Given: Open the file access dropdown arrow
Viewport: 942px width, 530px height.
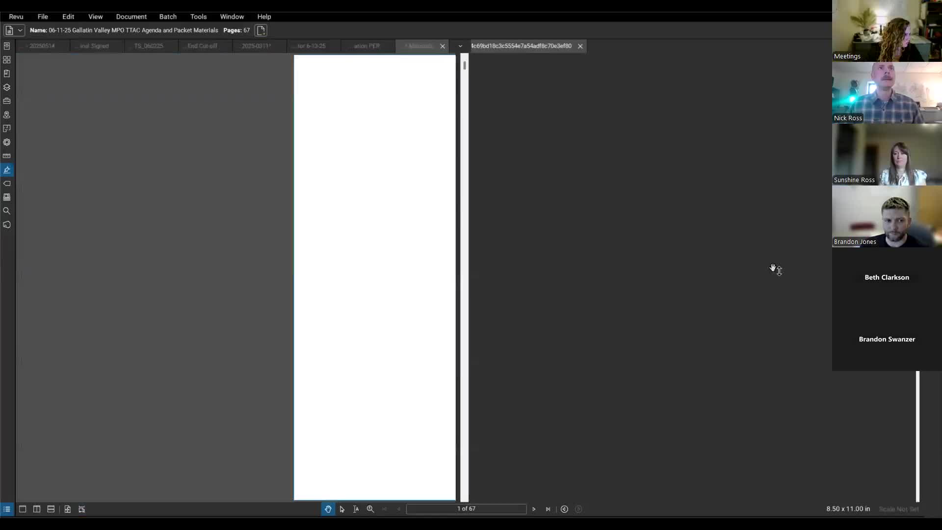Looking at the screenshot, I should (x=20, y=30).
